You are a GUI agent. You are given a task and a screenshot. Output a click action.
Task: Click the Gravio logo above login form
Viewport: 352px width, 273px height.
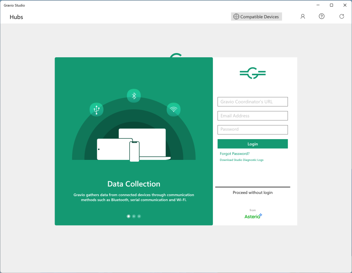coord(252,73)
